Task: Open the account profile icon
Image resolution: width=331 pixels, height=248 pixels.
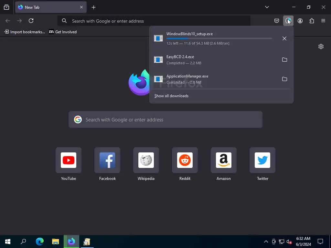Action: point(300,21)
